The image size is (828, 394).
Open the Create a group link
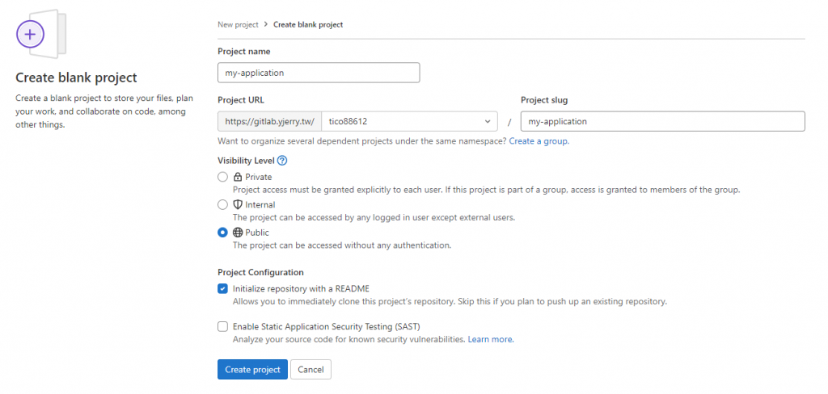538,141
